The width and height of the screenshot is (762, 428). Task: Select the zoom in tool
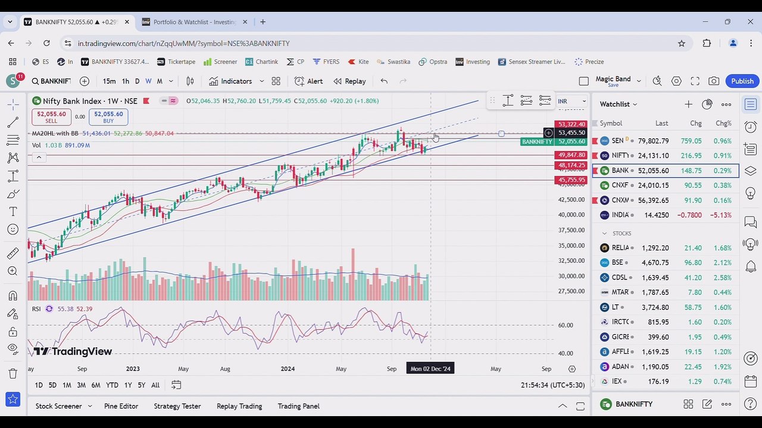click(13, 271)
